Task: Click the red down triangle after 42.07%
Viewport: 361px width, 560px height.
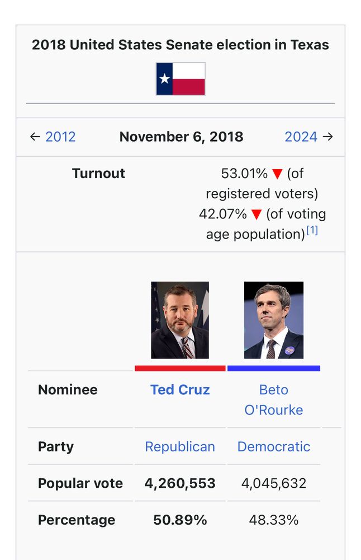Action: [256, 214]
